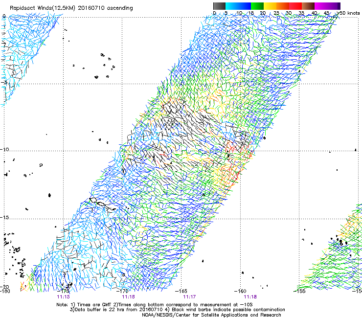Click the orange 25-30 knots legend swatch
The width and height of the screenshot is (362, 318).
coord(283,6)
